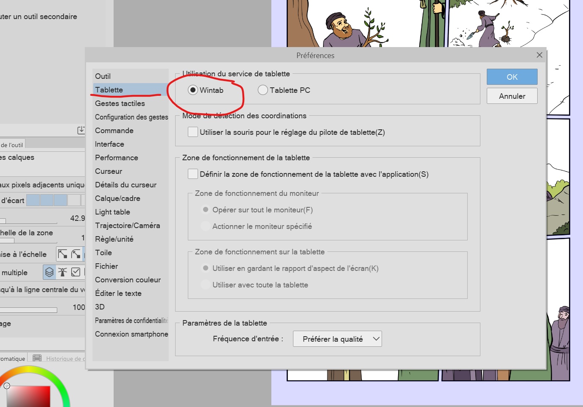Image resolution: width=583 pixels, height=407 pixels.
Task: Open the Curseur category
Action: [x=131, y=171]
